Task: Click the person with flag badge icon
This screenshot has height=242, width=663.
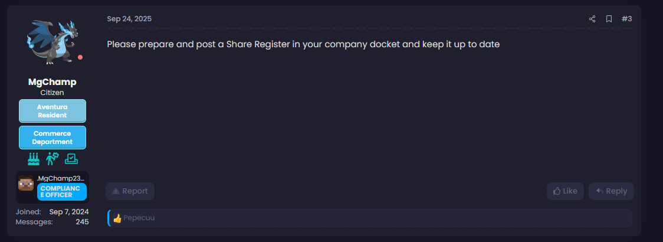Action: click(x=52, y=159)
